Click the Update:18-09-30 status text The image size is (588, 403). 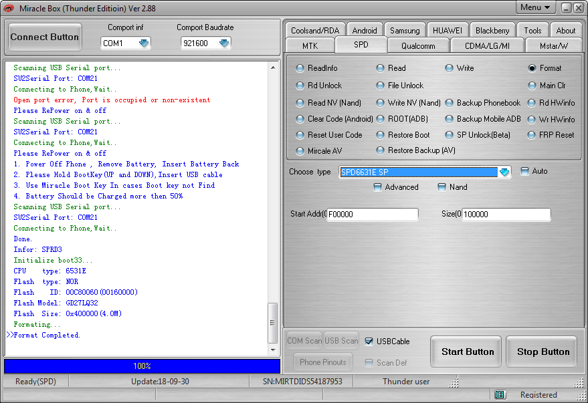[160, 381]
